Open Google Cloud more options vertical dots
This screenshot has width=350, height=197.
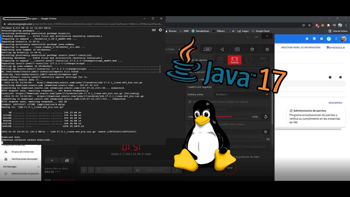coord(336,39)
